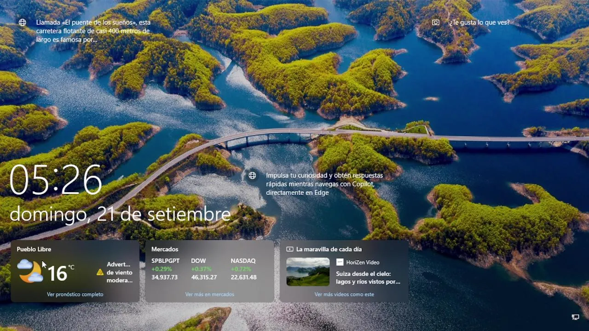The image size is (589, 331).
Task: Click the 'Mercados' widget heading
Action: pyautogui.click(x=165, y=249)
